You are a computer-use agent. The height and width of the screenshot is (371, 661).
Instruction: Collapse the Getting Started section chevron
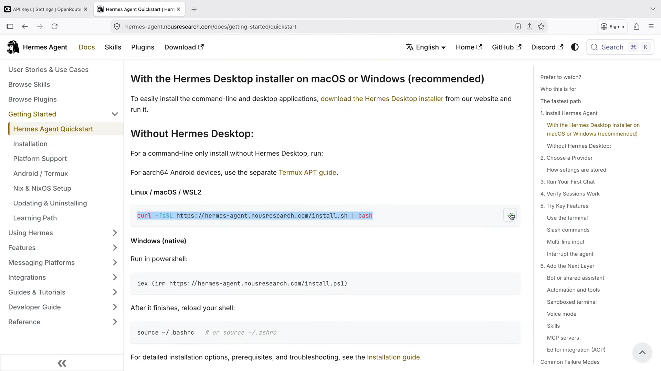(x=115, y=114)
